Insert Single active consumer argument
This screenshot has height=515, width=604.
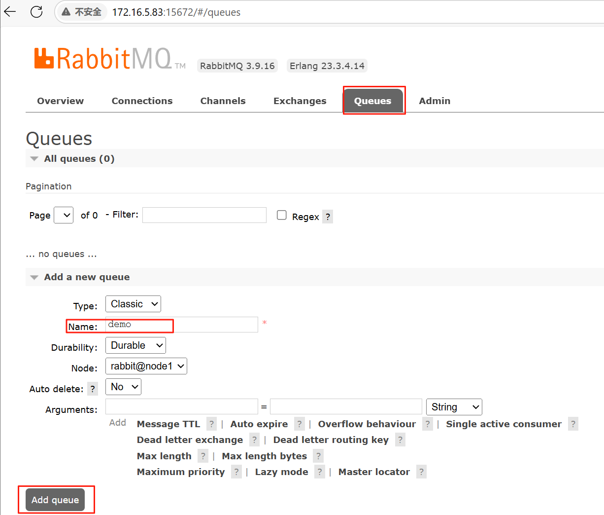(503, 424)
